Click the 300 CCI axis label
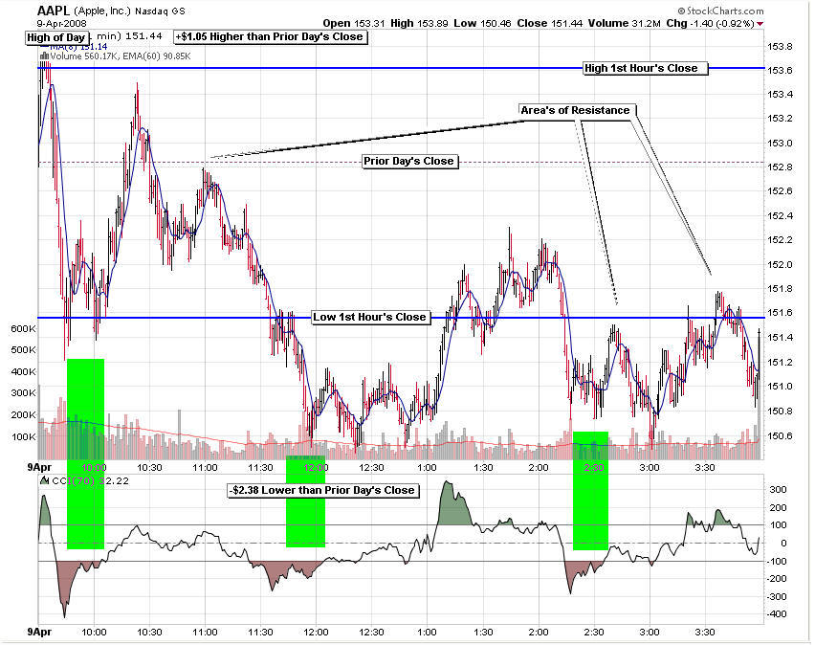Image resolution: width=815 pixels, height=645 pixels. click(x=778, y=489)
